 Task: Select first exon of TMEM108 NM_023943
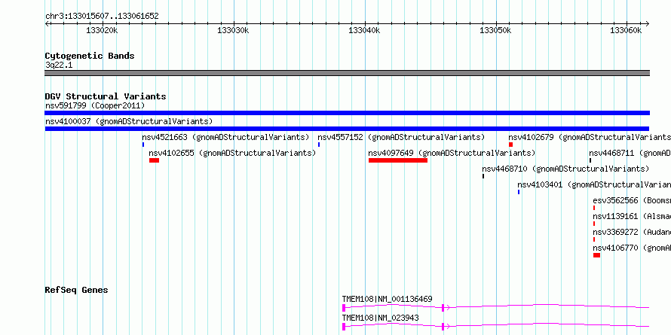coord(344,327)
